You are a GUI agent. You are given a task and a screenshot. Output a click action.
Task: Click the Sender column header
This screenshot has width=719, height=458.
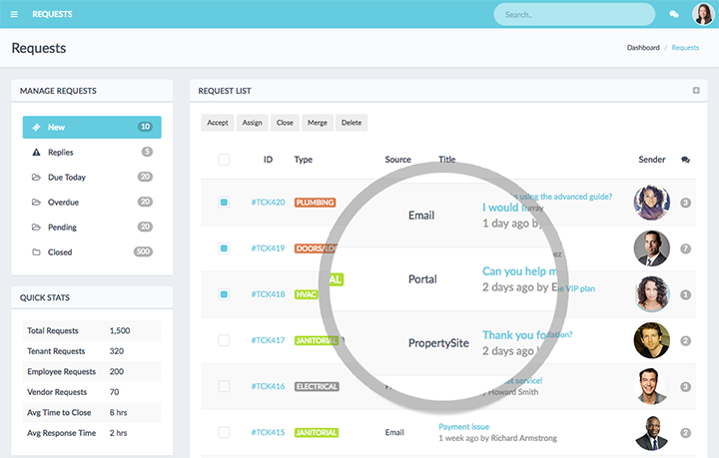click(x=651, y=160)
